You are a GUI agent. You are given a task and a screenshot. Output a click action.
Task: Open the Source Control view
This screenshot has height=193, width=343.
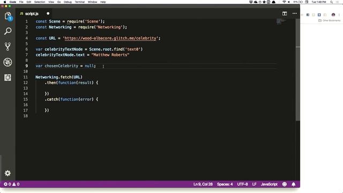tap(8, 47)
